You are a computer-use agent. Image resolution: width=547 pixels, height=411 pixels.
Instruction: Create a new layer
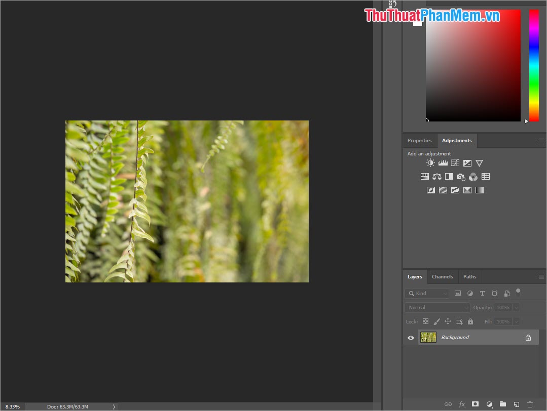click(x=517, y=404)
